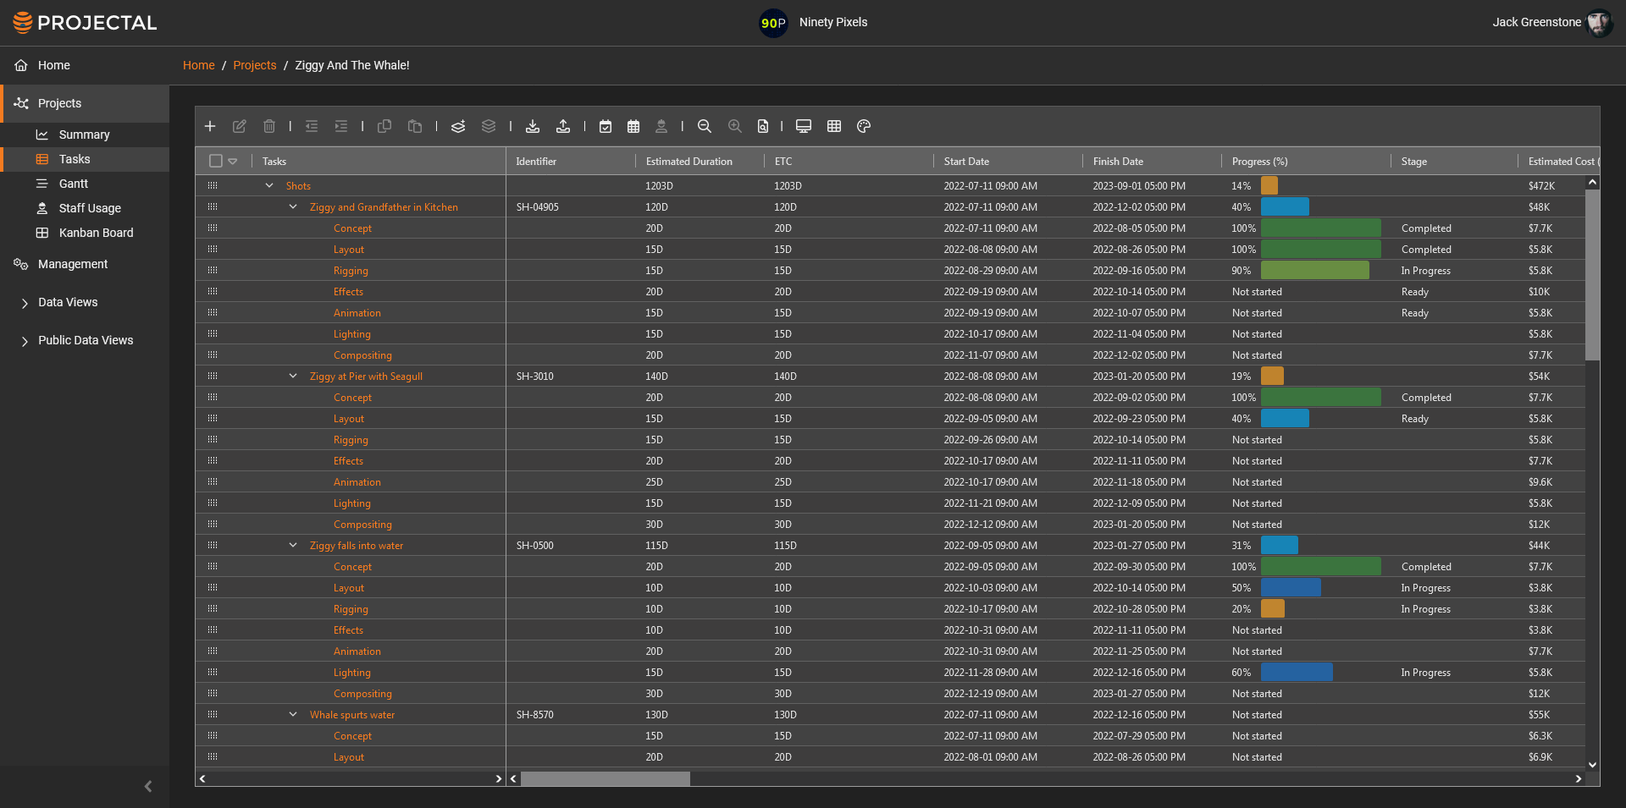Zoom out using the magnifier icon
This screenshot has height=808, width=1626.
click(x=705, y=126)
